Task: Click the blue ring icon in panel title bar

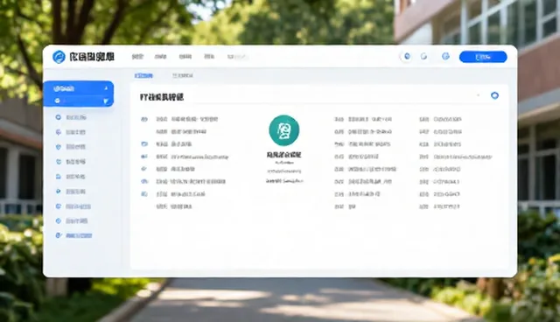Action: pyautogui.click(x=494, y=95)
